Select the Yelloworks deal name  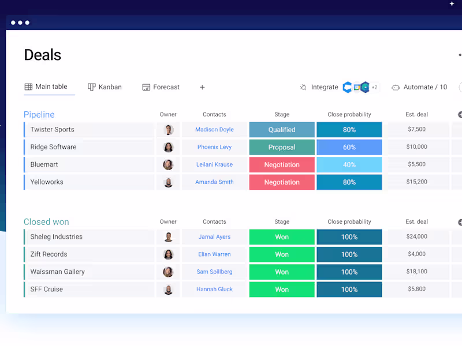[x=47, y=182]
